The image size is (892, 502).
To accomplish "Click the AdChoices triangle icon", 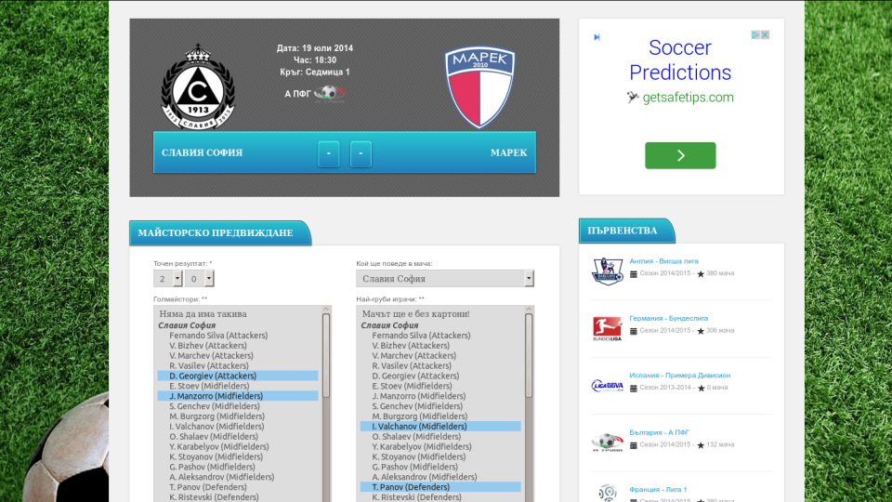I will (755, 34).
